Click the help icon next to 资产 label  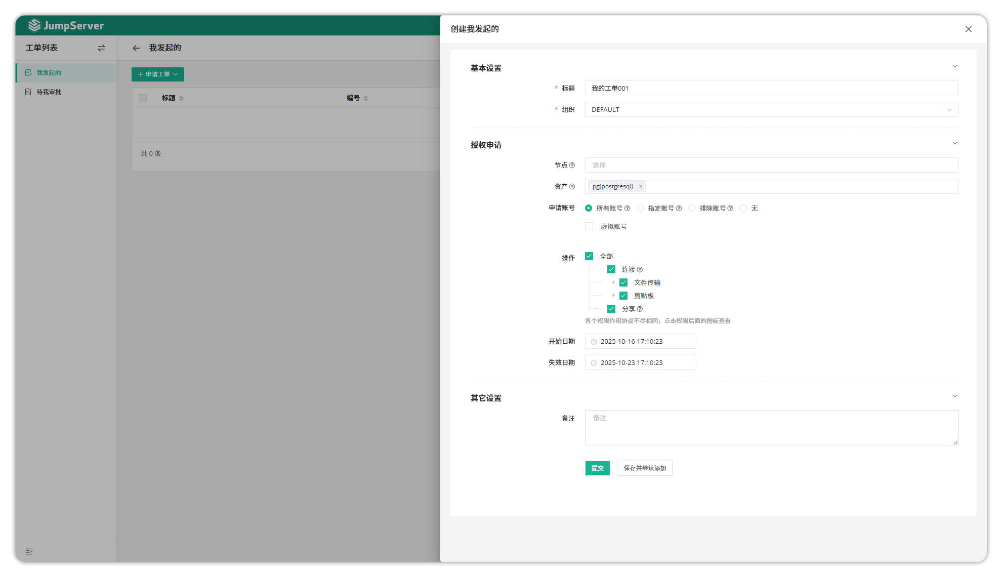pos(572,187)
